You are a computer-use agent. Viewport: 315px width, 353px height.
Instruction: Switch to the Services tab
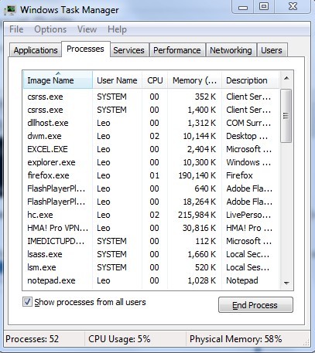tap(128, 50)
